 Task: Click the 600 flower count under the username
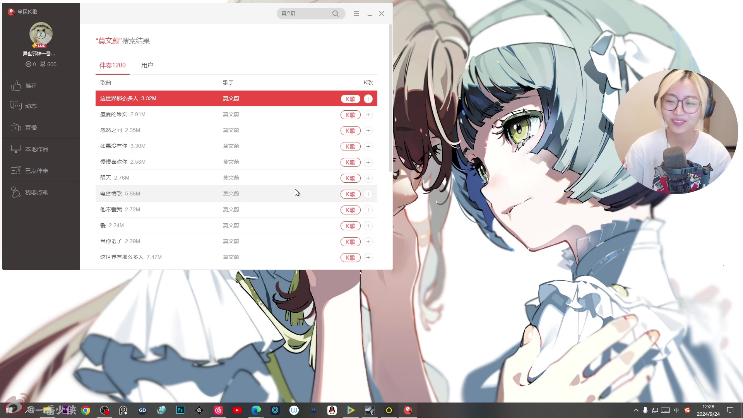pos(48,64)
